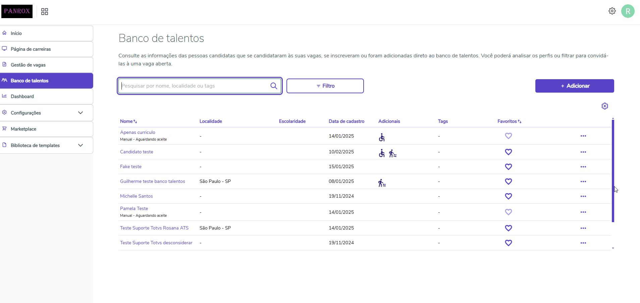
Task: Open candidate Guilherme teste banco talentos profile
Action: point(153,182)
